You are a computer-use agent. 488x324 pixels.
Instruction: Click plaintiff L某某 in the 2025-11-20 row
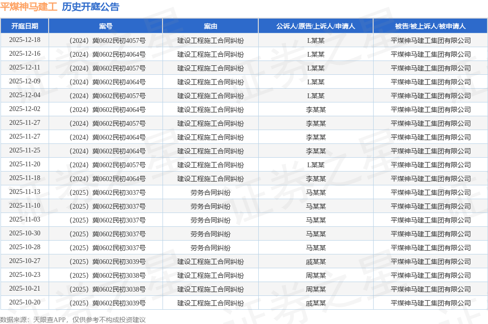(315, 165)
